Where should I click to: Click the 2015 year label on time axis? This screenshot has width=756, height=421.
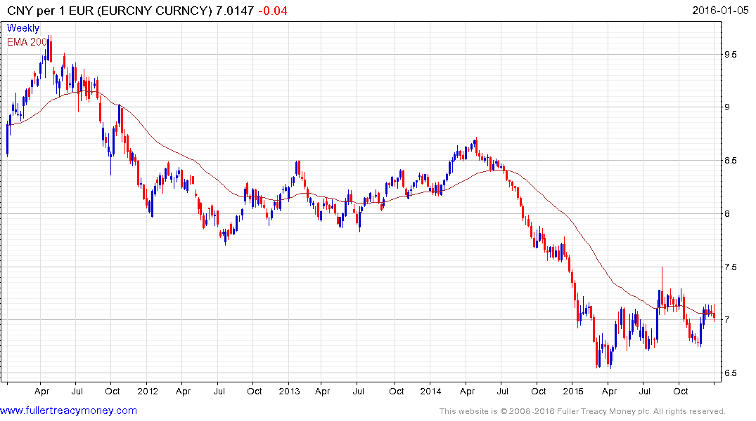tap(572, 391)
